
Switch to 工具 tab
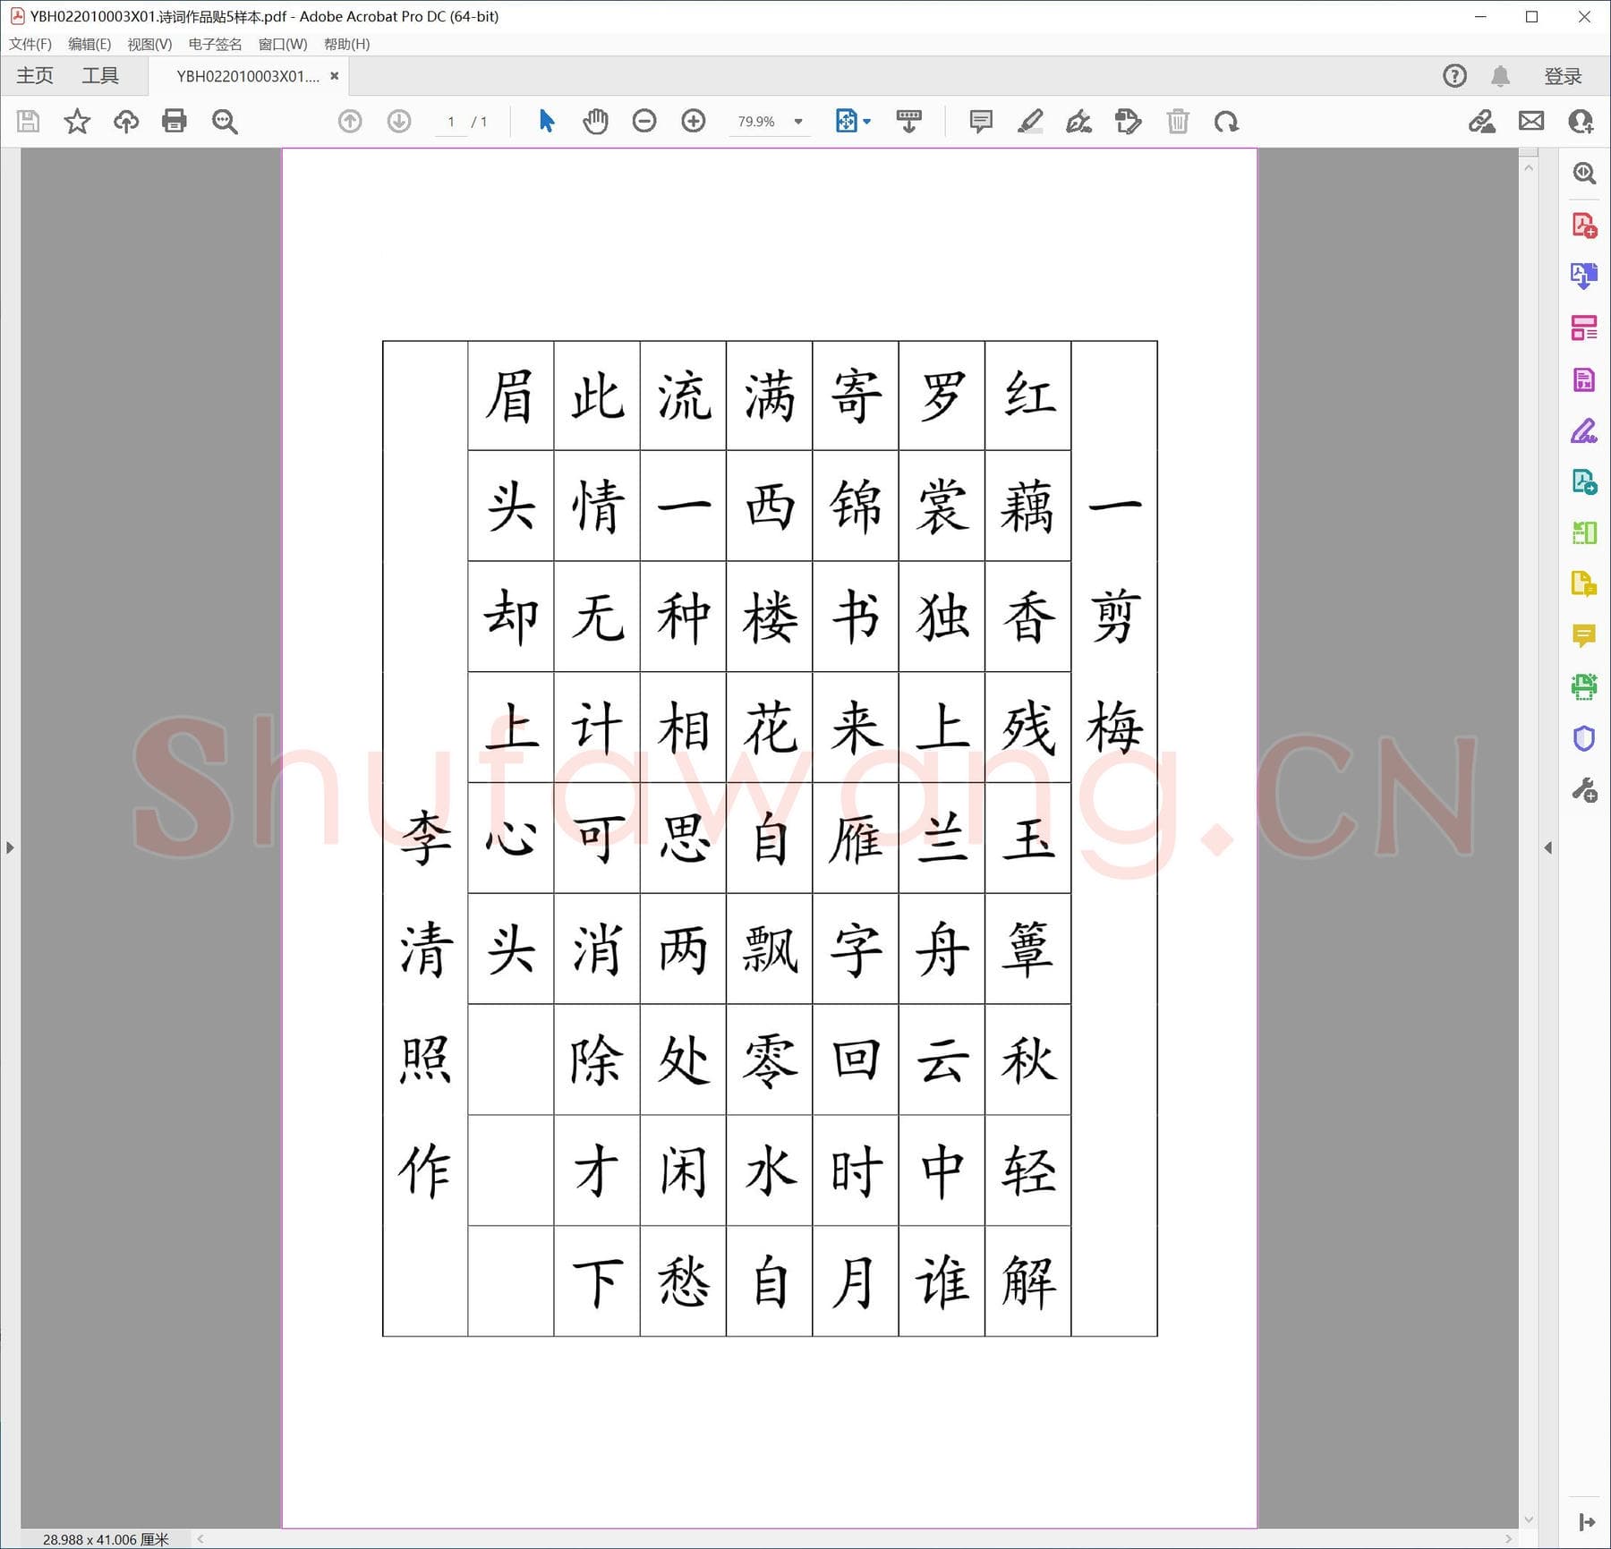click(x=100, y=76)
